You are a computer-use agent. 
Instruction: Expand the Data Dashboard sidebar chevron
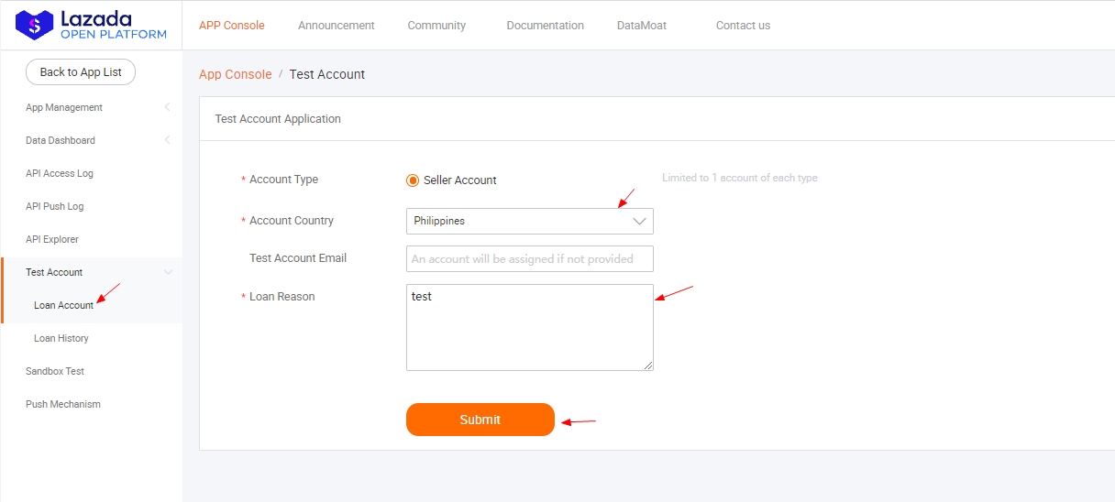point(168,140)
